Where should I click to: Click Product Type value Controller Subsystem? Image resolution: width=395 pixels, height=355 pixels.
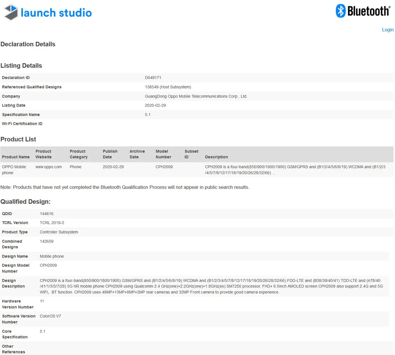point(59,232)
